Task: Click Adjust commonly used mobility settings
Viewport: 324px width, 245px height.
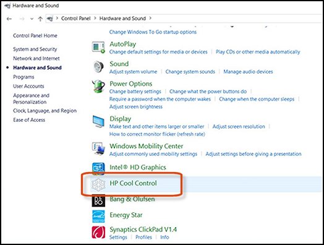Action: (153, 154)
